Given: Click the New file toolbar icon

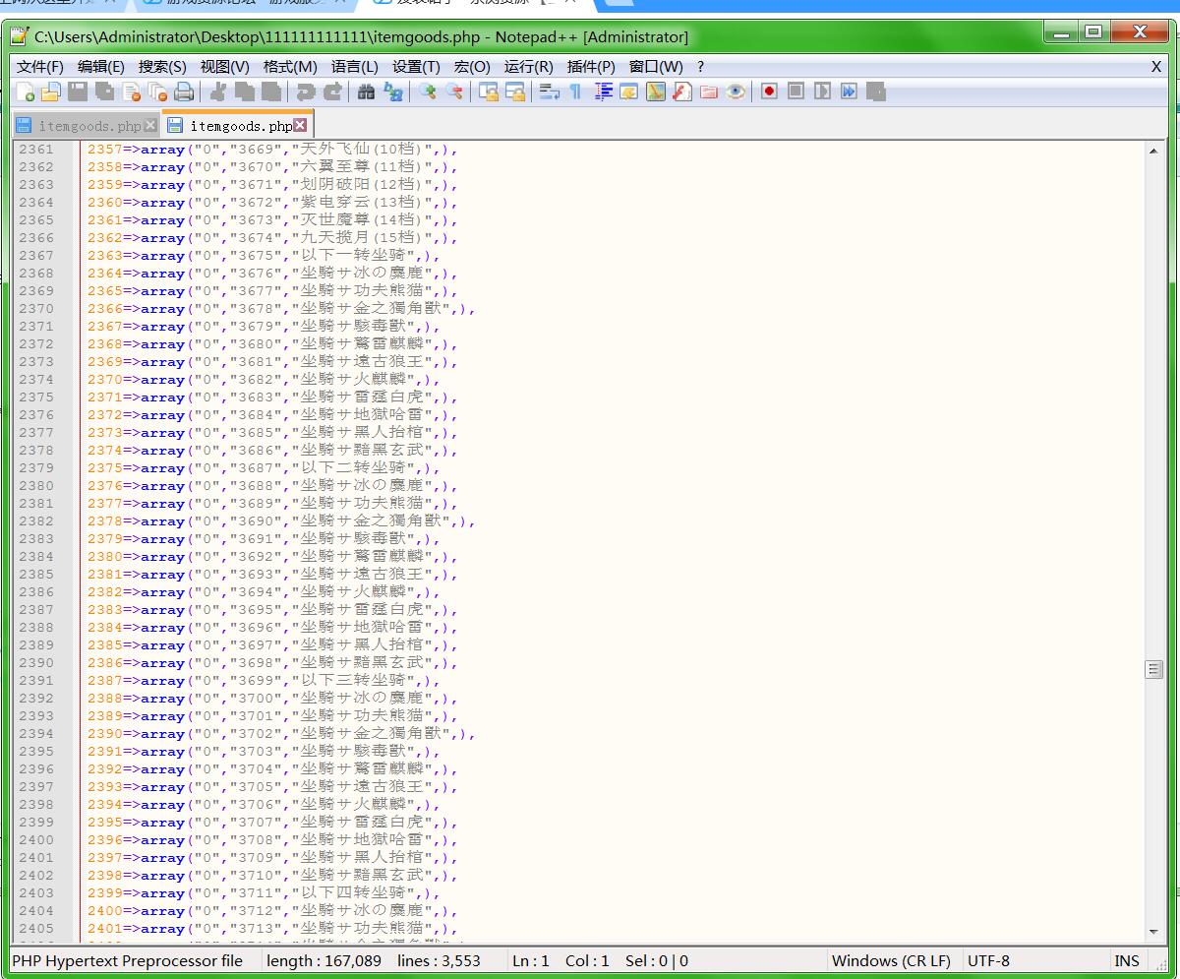Looking at the screenshot, I should tap(26, 92).
